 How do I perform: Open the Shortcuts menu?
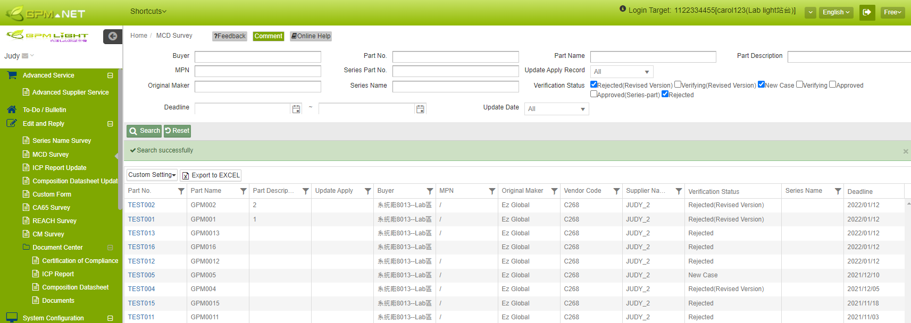tap(148, 11)
